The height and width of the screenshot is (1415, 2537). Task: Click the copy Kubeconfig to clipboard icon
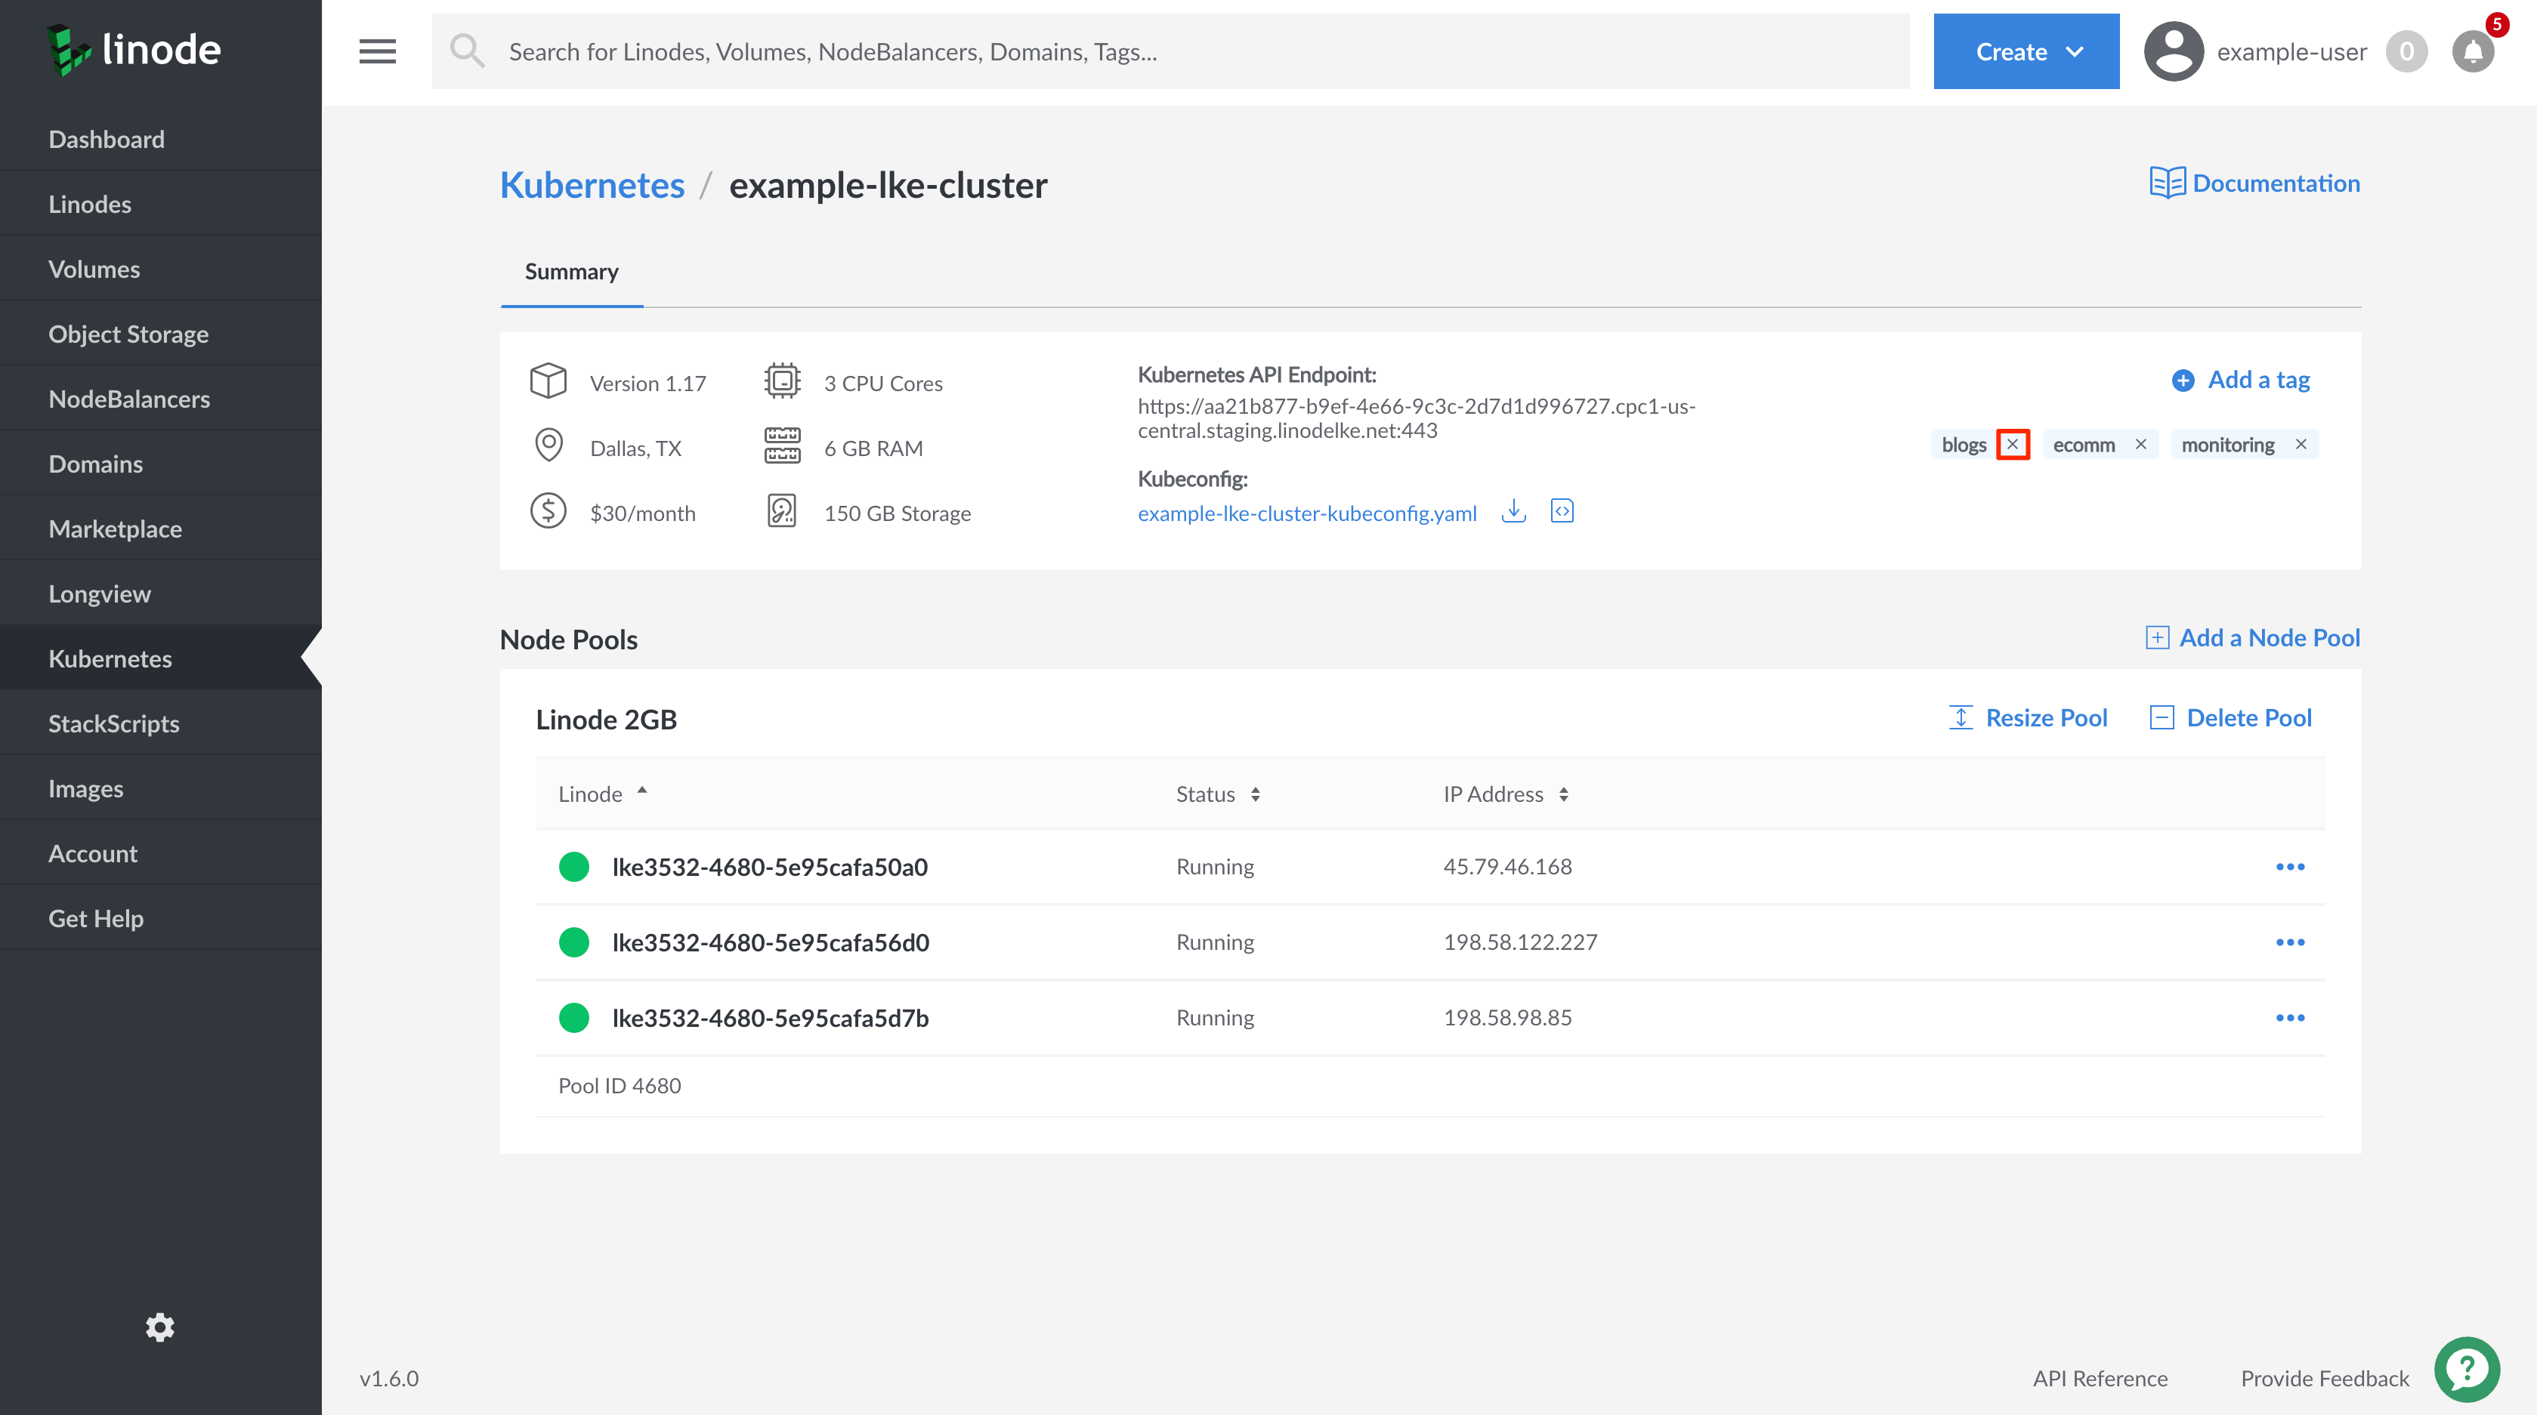click(x=1561, y=510)
